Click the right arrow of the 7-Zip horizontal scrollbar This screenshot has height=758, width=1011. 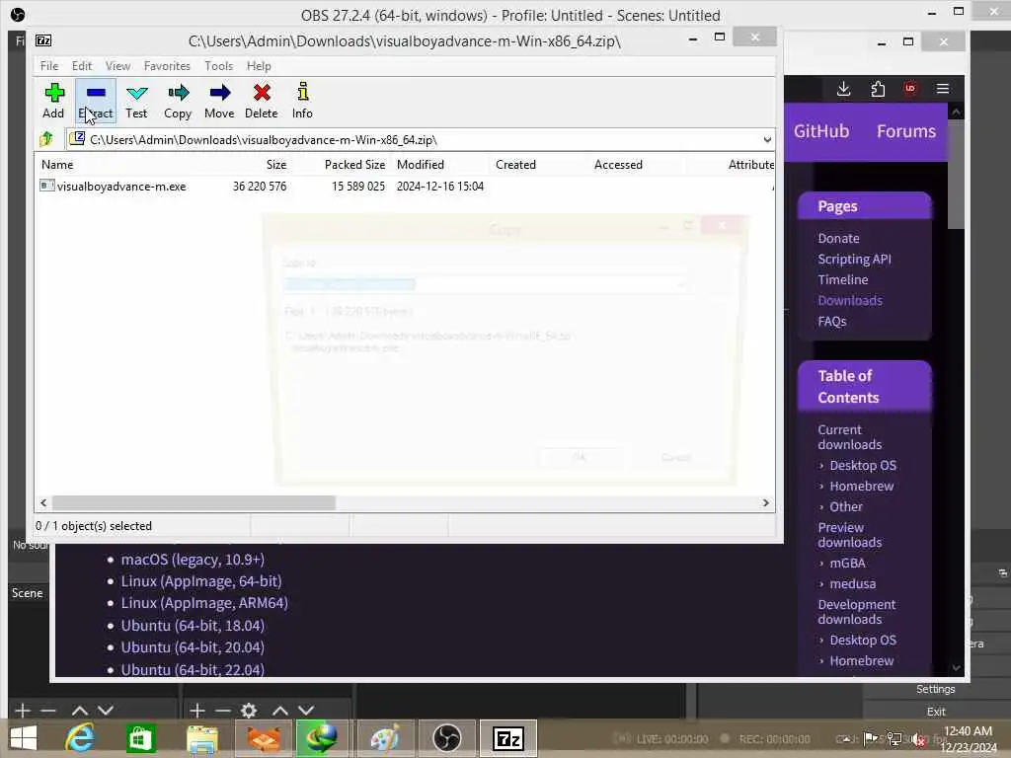point(766,502)
